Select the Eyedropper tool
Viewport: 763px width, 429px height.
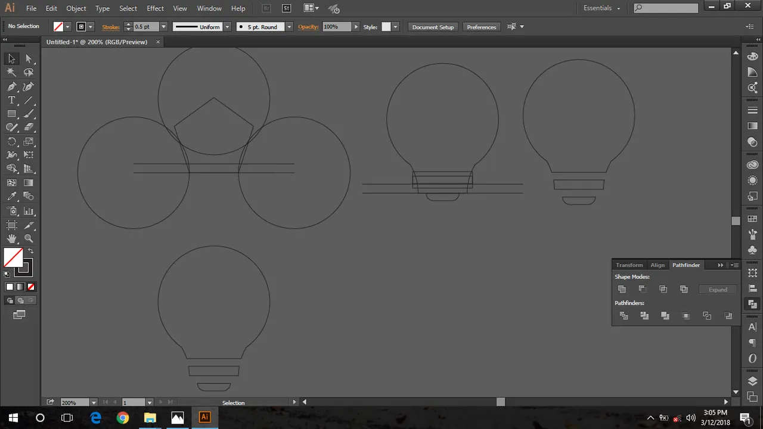(11, 197)
